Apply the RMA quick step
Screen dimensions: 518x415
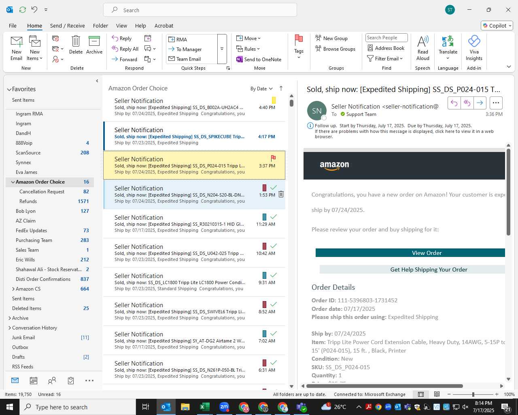point(192,39)
